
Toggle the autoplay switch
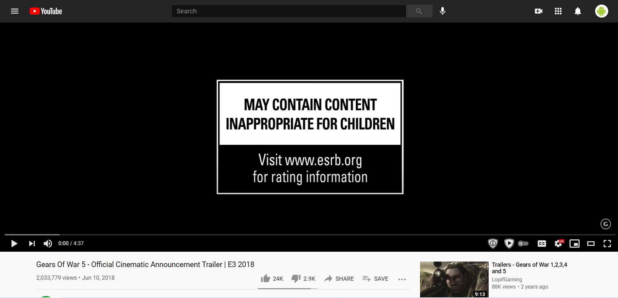(523, 244)
